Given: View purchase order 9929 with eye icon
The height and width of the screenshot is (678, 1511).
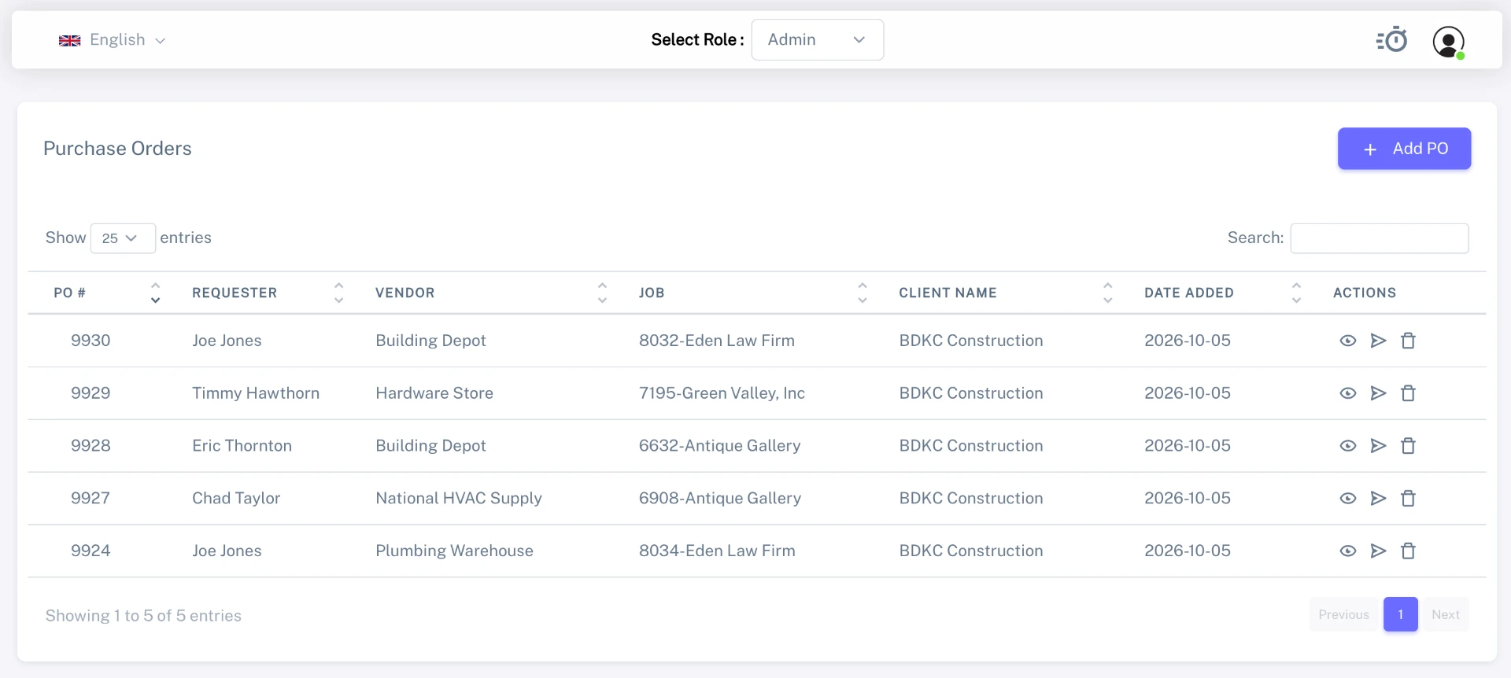Looking at the screenshot, I should tap(1348, 393).
